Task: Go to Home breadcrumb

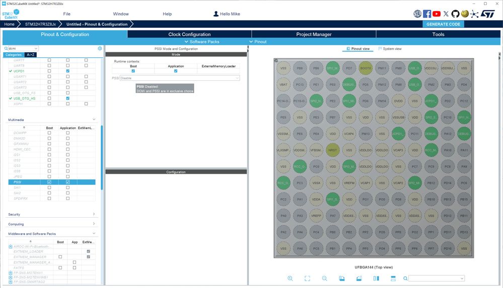Action: [9, 24]
